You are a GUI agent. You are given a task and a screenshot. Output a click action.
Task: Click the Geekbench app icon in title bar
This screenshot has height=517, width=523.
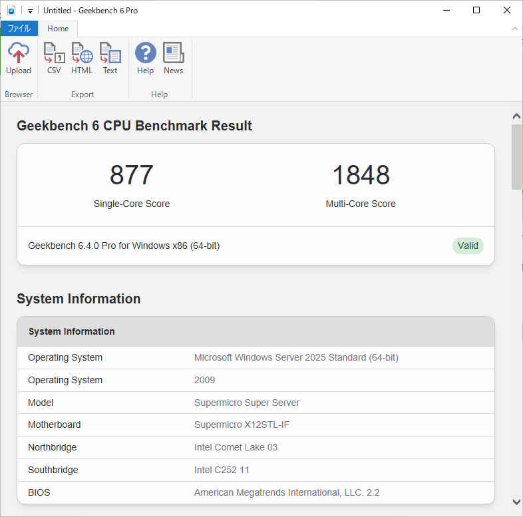pyautogui.click(x=11, y=11)
